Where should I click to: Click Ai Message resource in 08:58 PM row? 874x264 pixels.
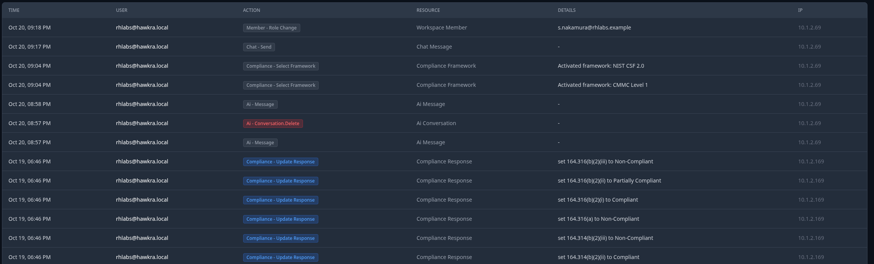431,104
